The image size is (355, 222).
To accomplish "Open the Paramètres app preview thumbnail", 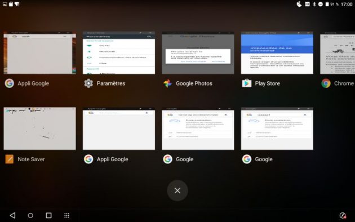I will point(119,53).
